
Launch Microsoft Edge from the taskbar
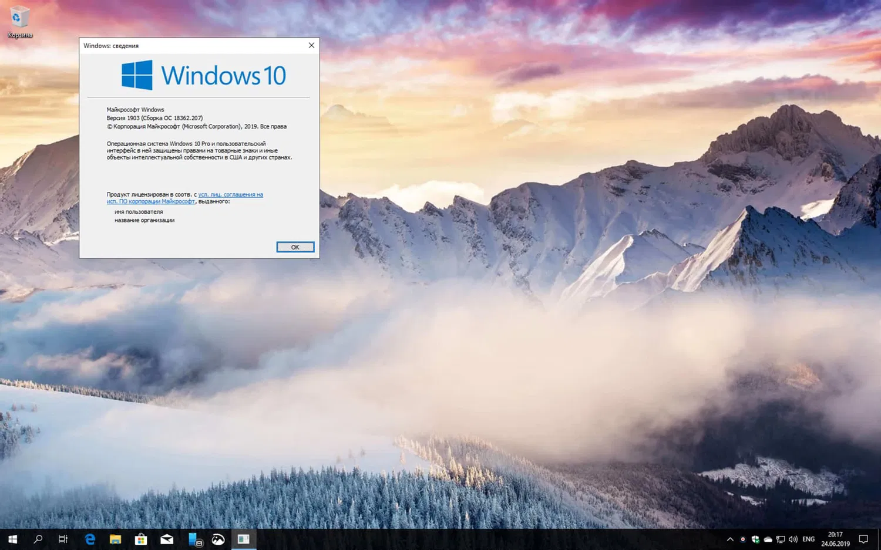pyautogui.click(x=89, y=539)
